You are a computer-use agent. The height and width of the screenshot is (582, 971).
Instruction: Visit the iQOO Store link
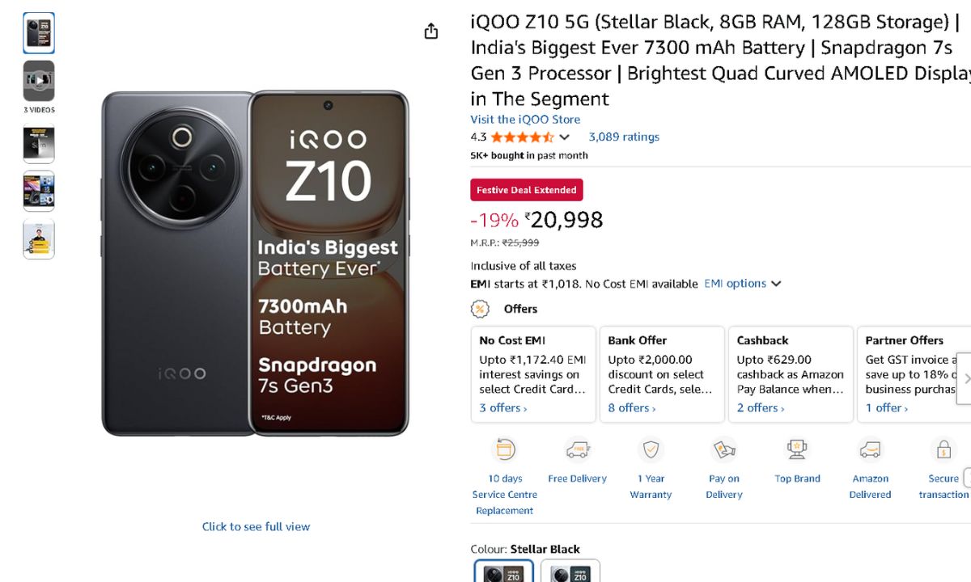pos(525,120)
